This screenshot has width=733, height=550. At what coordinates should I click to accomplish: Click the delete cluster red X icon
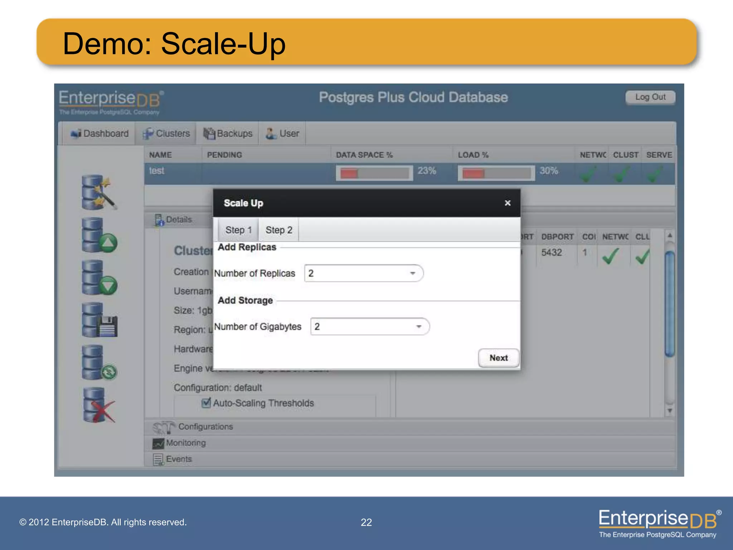click(99, 405)
